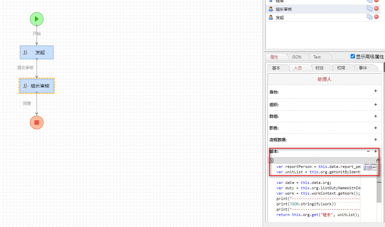Screen dimensions: 385x227
Task: Toggle the 显示高级属性 checkbox
Action: pyautogui.click(x=353, y=56)
